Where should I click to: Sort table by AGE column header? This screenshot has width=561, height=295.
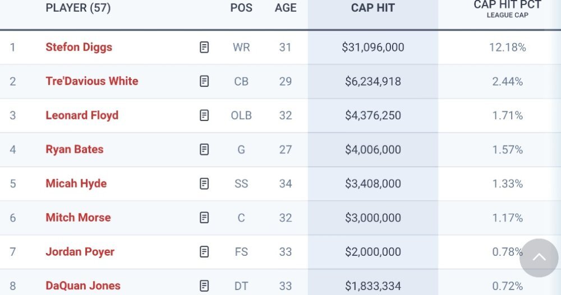pos(286,8)
